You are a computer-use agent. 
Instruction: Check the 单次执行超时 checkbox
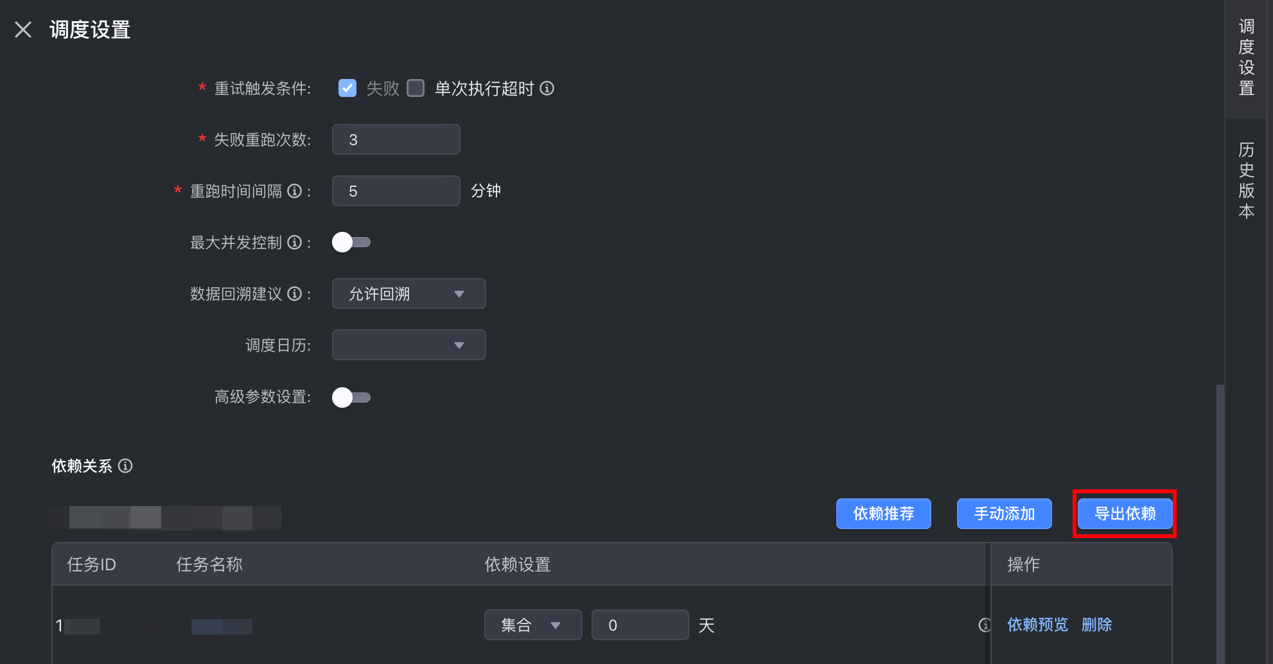coord(416,88)
